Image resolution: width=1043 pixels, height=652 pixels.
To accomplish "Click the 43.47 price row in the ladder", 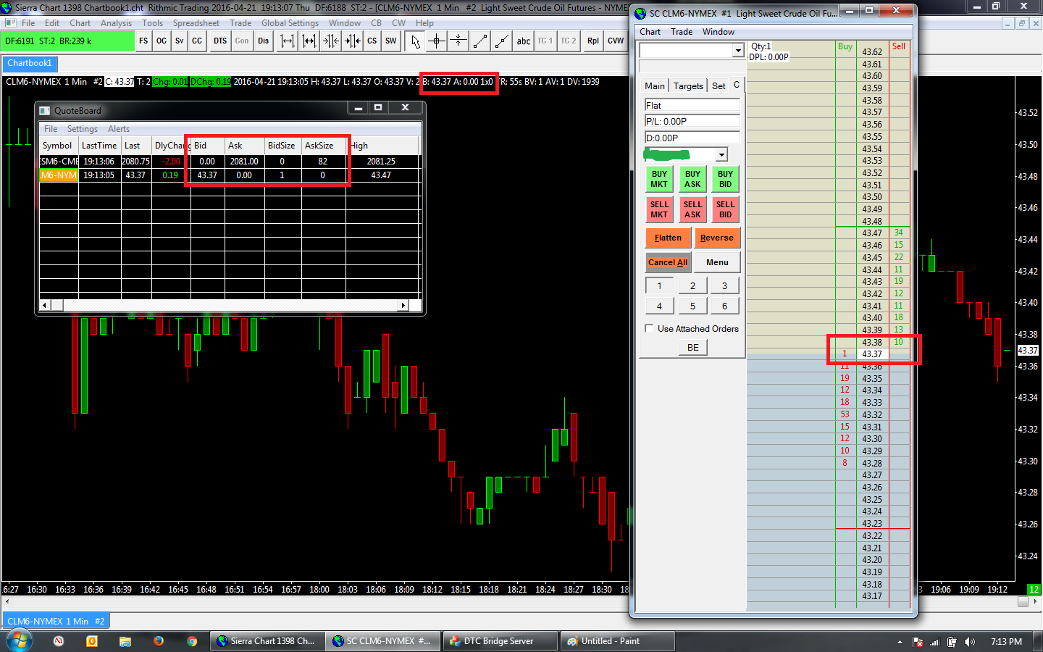I will pyautogui.click(x=872, y=233).
